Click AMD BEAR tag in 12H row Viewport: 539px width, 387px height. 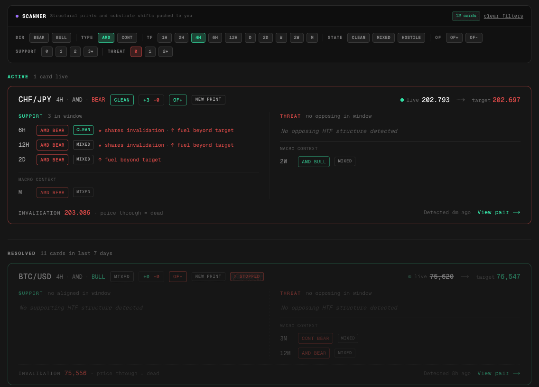click(x=52, y=145)
